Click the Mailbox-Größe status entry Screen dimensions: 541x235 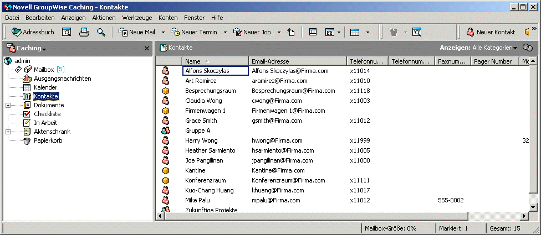click(390, 228)
